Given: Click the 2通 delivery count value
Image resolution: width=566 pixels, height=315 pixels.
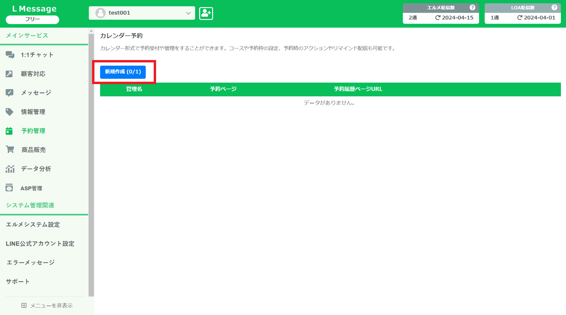Looking at the screenshot, I should point(413,18).
